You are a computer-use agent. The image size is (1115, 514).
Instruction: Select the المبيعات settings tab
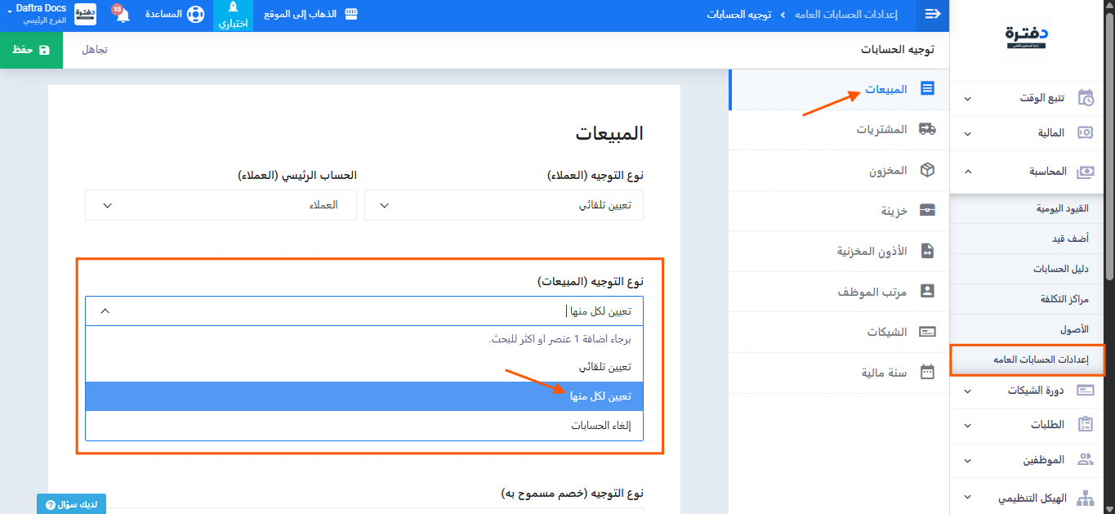pyautogui.click(x=885, y=89)
